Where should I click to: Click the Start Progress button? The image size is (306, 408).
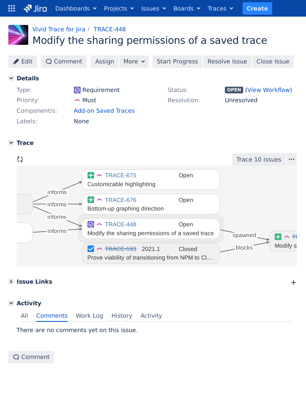click(177, 61)
